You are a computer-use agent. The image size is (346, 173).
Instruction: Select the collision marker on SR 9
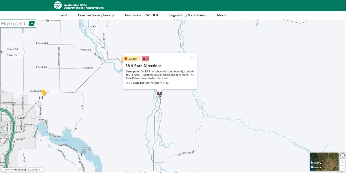(159, 94)
